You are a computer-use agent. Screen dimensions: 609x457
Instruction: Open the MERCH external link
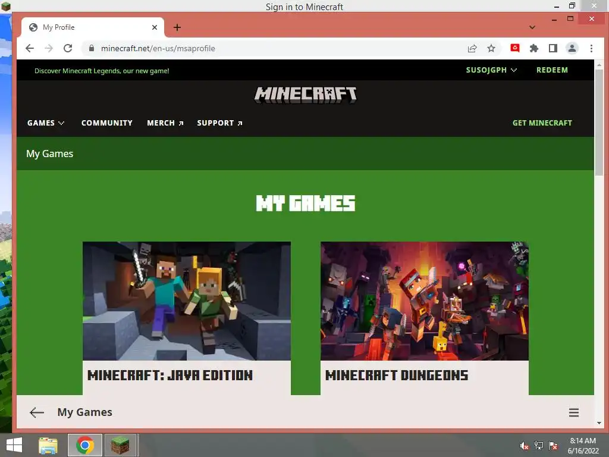(165, 123)
